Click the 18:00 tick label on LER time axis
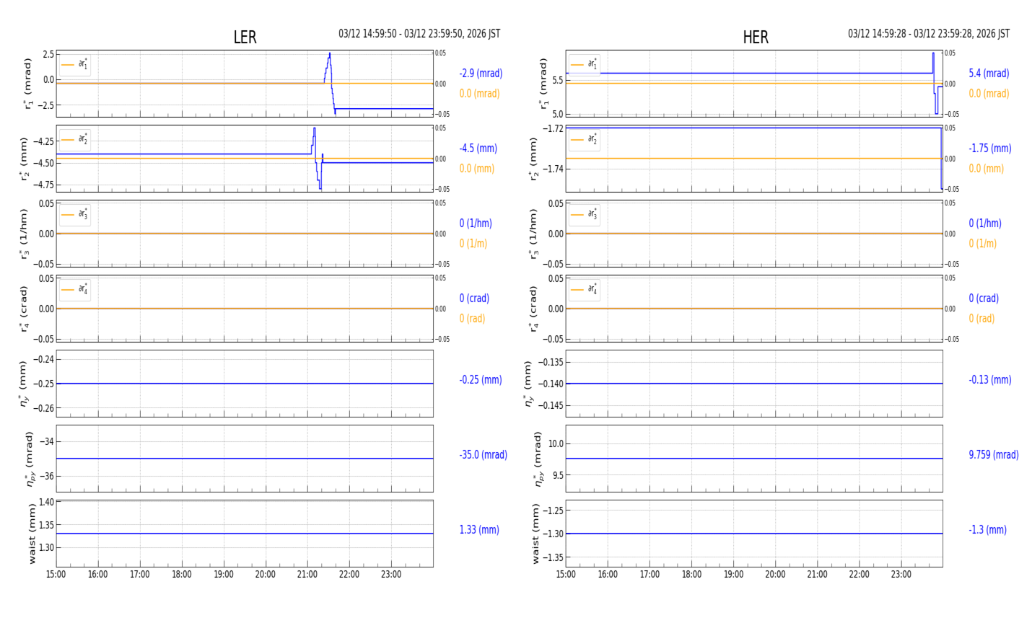 [182, 575]
